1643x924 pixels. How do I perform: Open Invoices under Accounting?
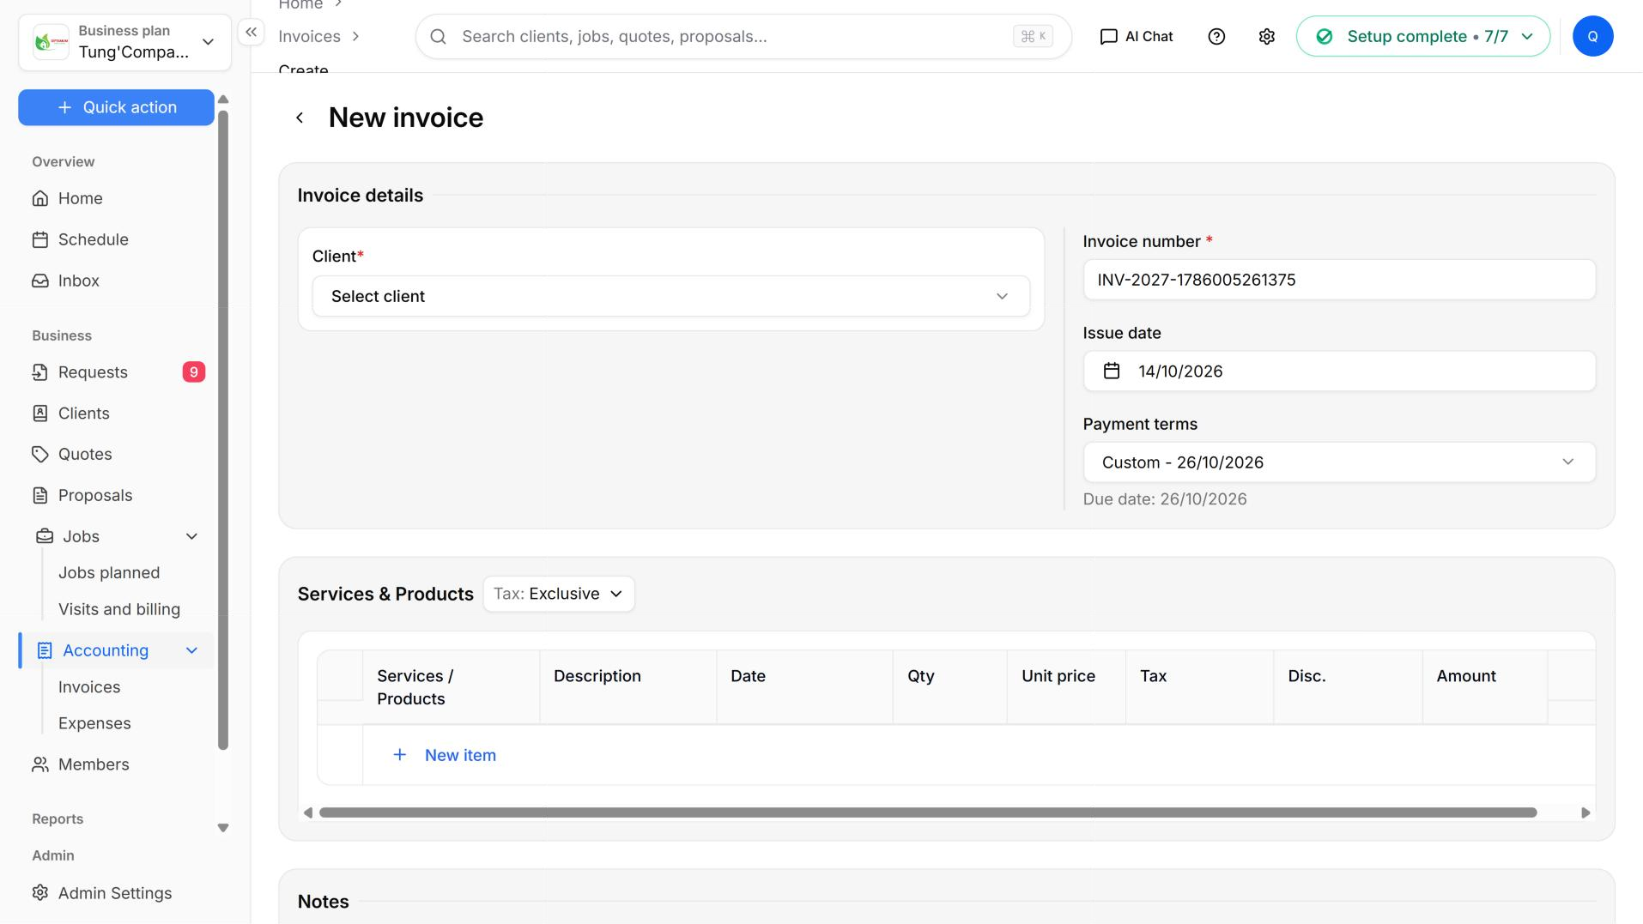[x=89, y=687]
